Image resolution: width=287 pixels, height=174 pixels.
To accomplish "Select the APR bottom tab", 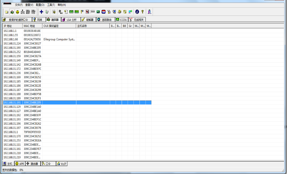I will pyautogui.click(x=19, y=164).
